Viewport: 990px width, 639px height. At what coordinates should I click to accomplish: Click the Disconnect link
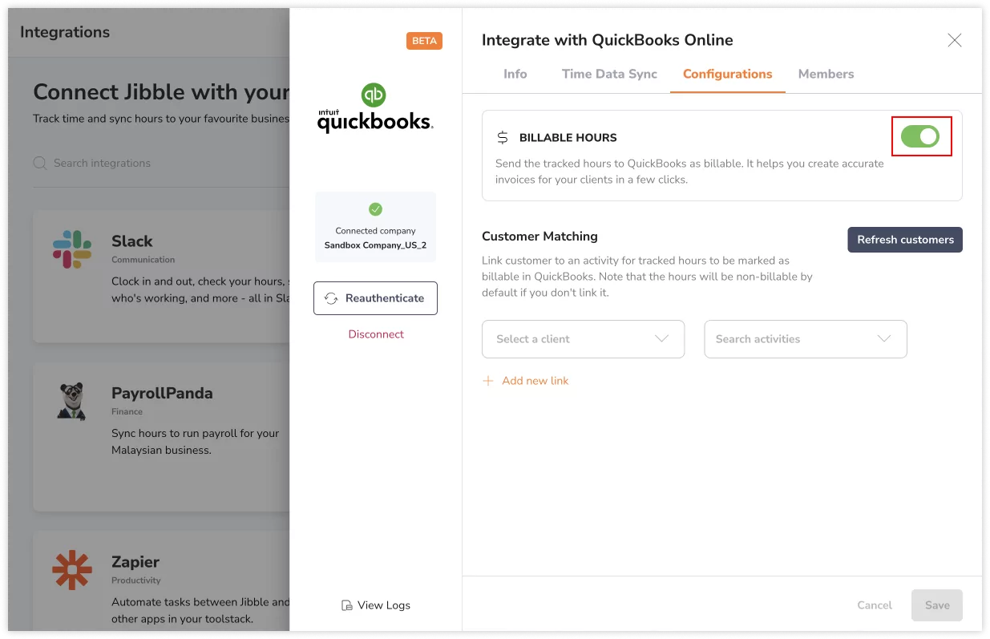pos(376,334)
